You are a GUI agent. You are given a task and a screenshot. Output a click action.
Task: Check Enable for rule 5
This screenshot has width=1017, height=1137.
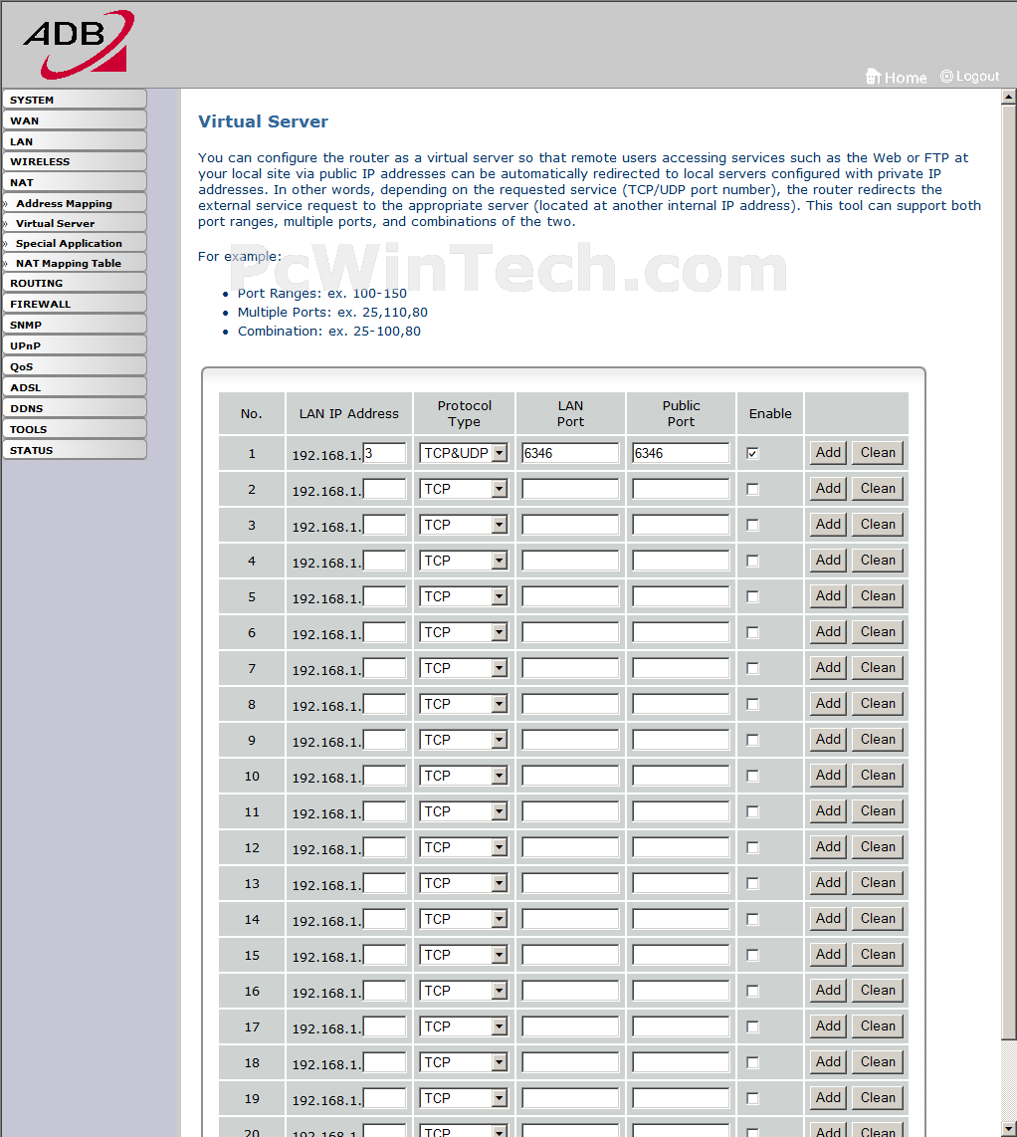(752, 596)
